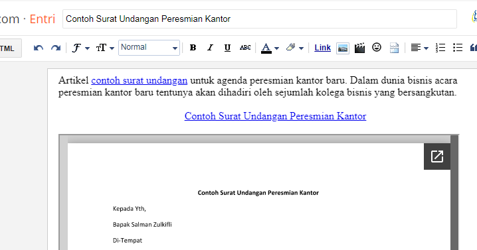Click the post title input field
477x250 pixels.
pos(260,19)
